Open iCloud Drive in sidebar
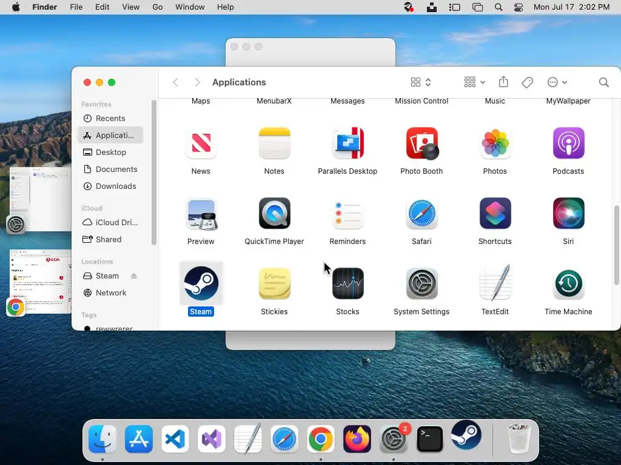The width and height of the screenshot is (621, 465). pyautogui.click(x=110, y=222)
